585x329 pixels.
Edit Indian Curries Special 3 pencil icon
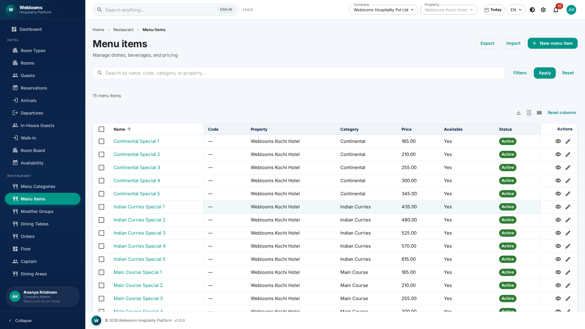coord(568,233)
